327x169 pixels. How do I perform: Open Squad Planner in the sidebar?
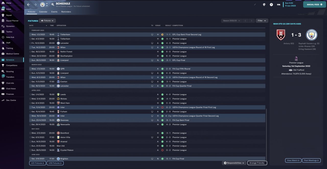pos(12,21)
